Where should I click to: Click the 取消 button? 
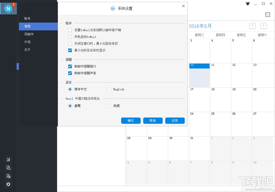click(153, 121)
